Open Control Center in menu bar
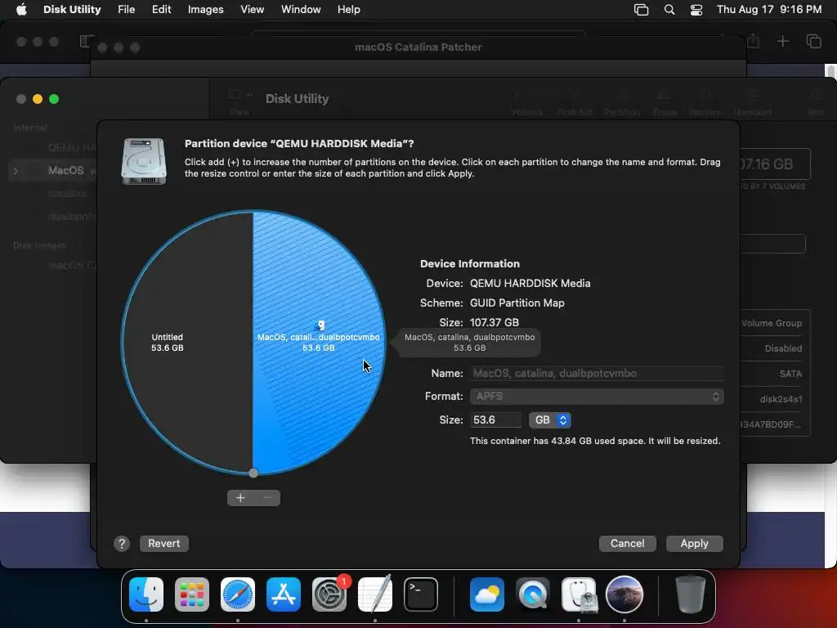 pos(696,10)
